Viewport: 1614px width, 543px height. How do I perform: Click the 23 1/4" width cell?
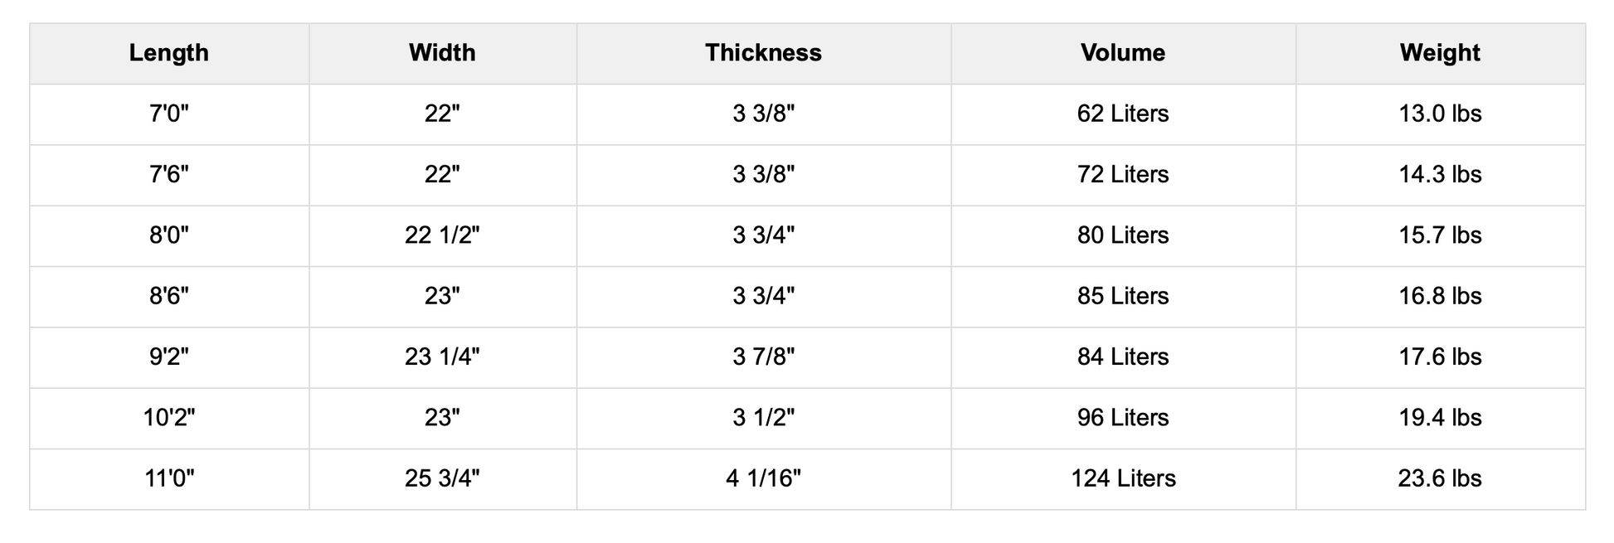click(x=442, y=356)
